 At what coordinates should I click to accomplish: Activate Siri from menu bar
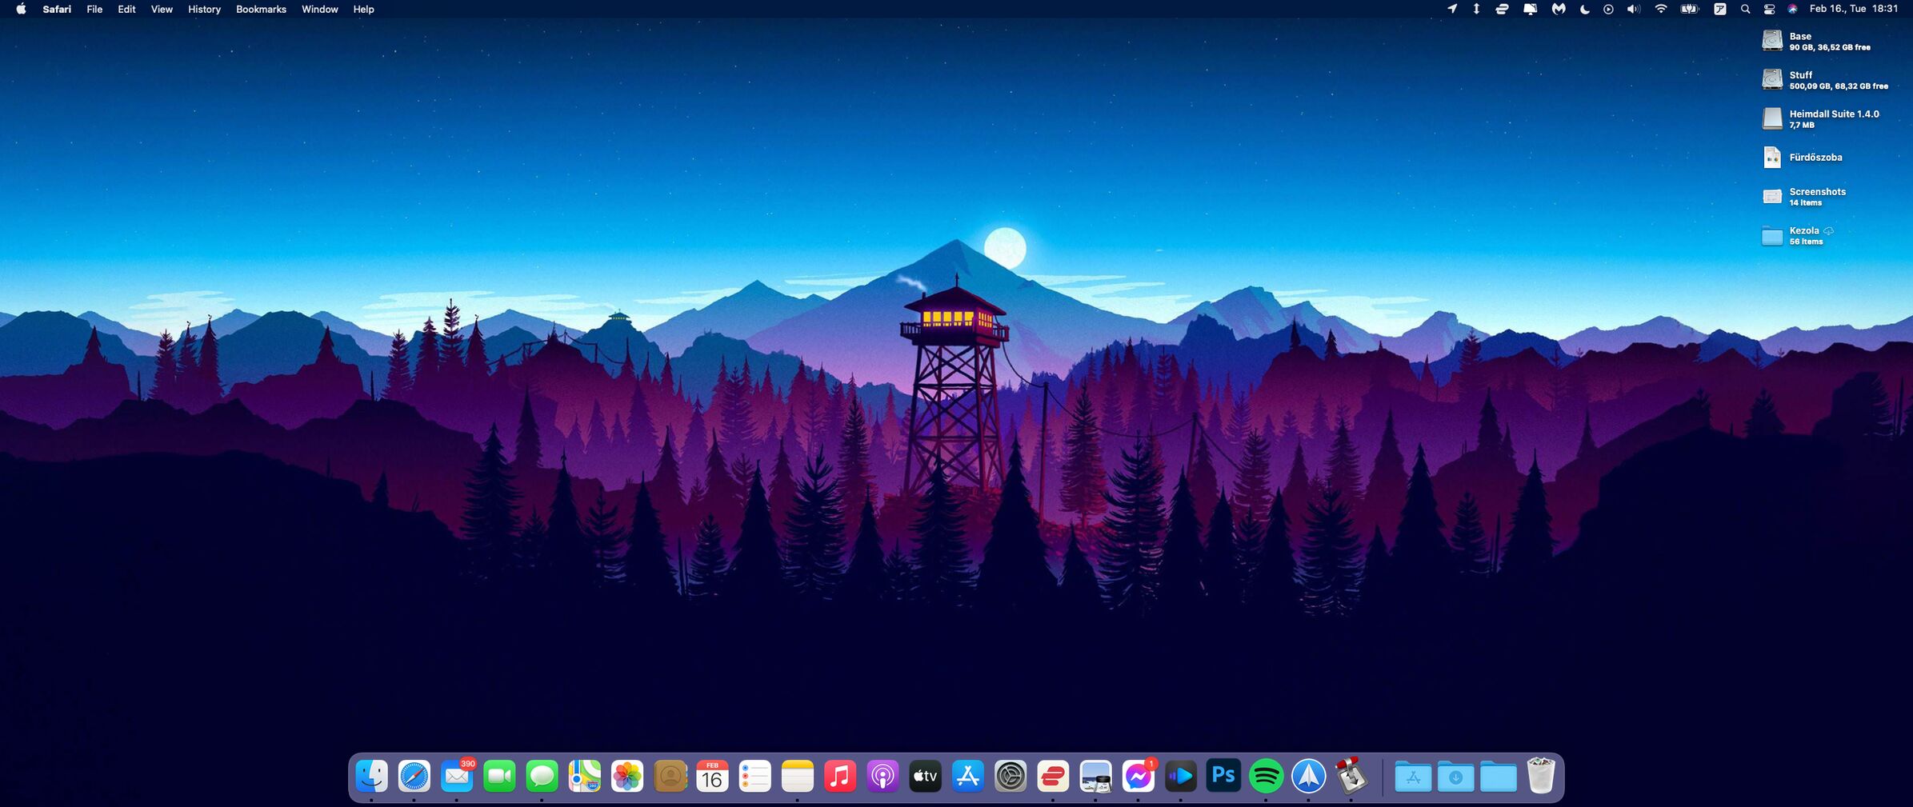coord(1792,9)
